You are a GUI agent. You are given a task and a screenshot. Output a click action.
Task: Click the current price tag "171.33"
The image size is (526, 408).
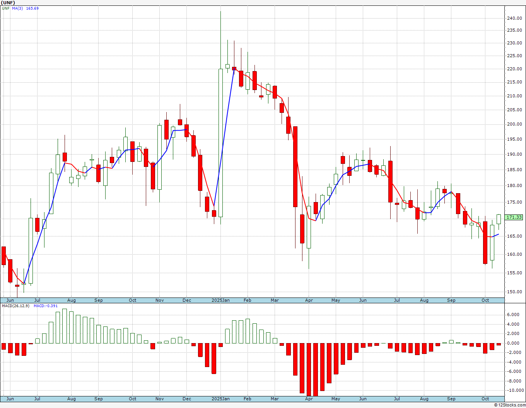[514, 218]
